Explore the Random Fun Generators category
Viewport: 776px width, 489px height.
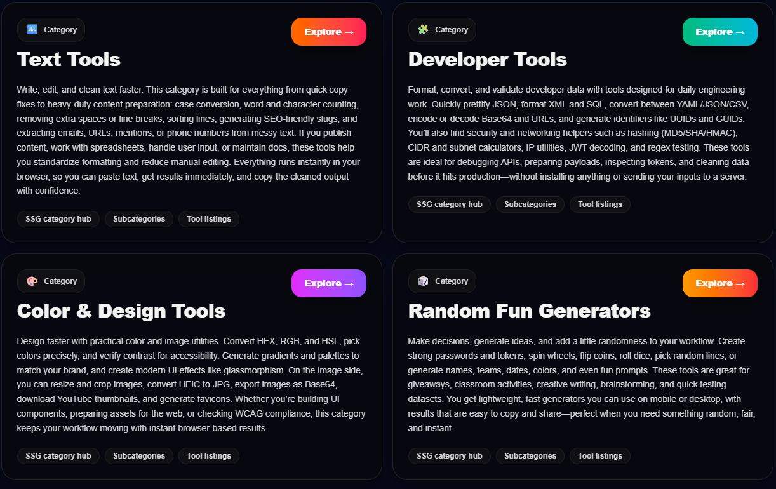719,283
